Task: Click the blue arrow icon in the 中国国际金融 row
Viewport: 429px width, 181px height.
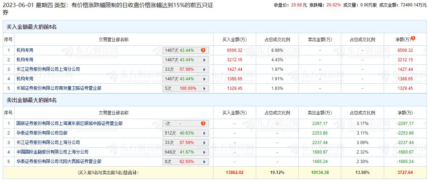Action: (x=204, y=152)
